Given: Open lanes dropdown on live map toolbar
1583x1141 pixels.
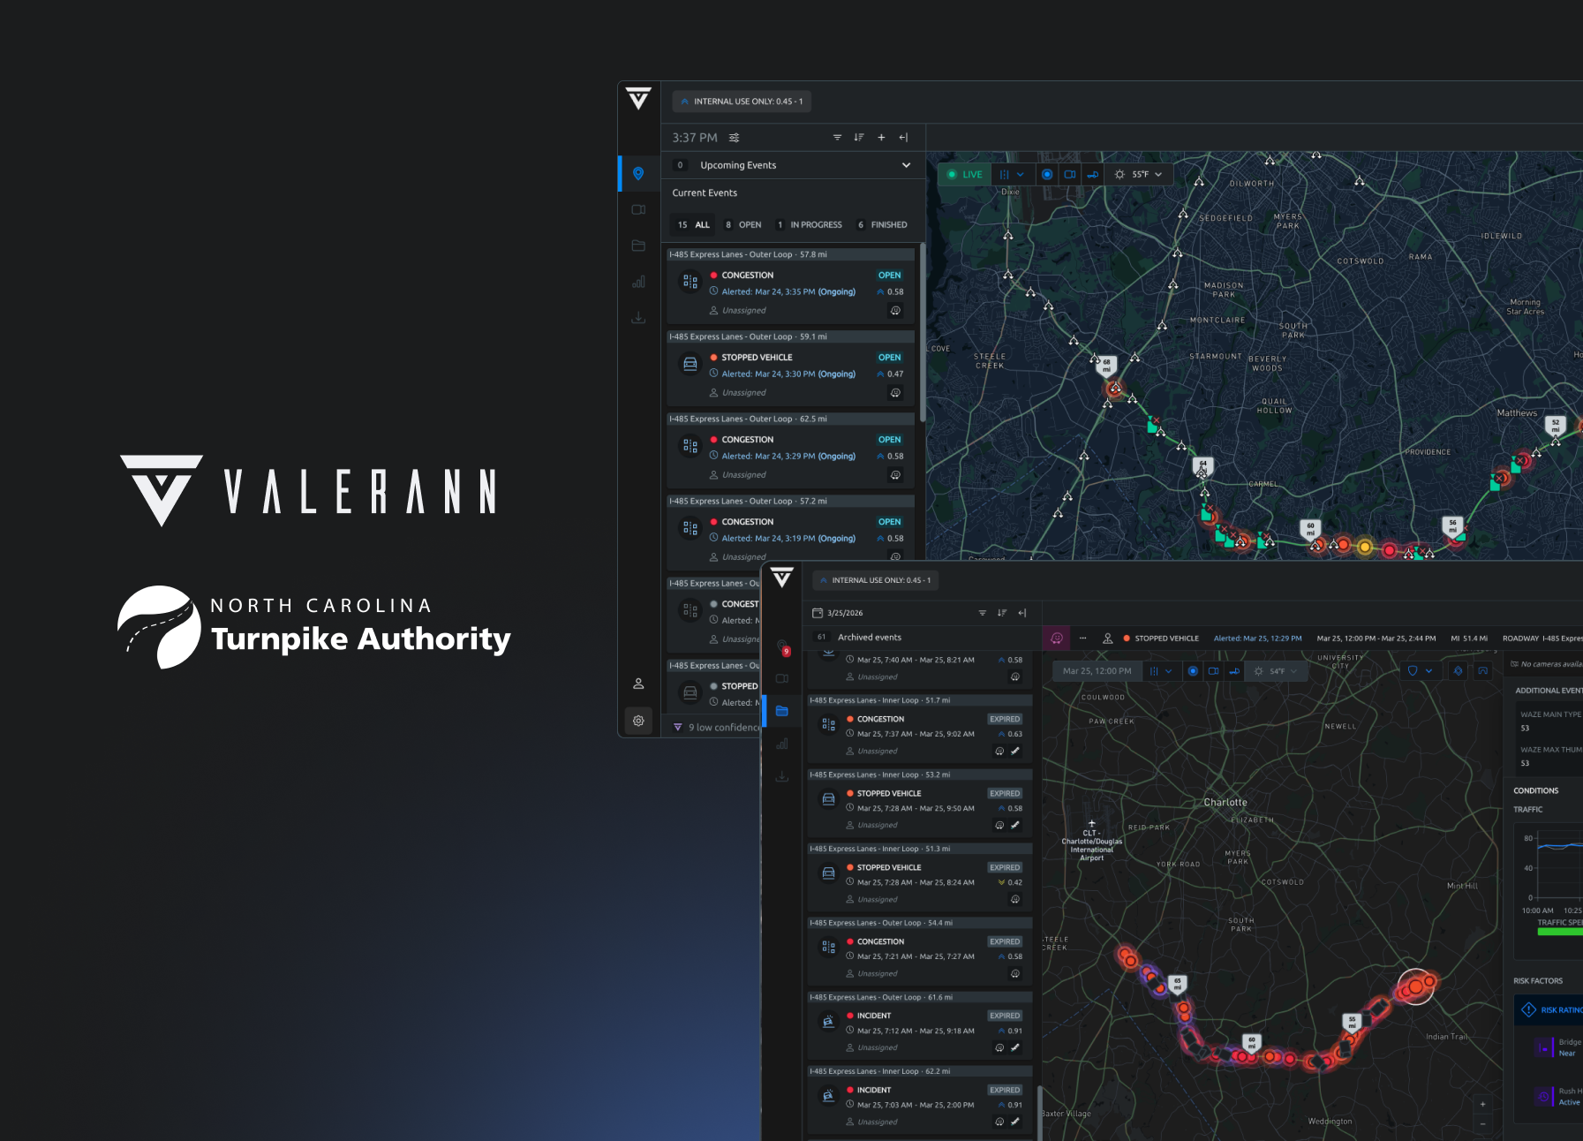Looking at the screenshot, I should (1012, 175).
